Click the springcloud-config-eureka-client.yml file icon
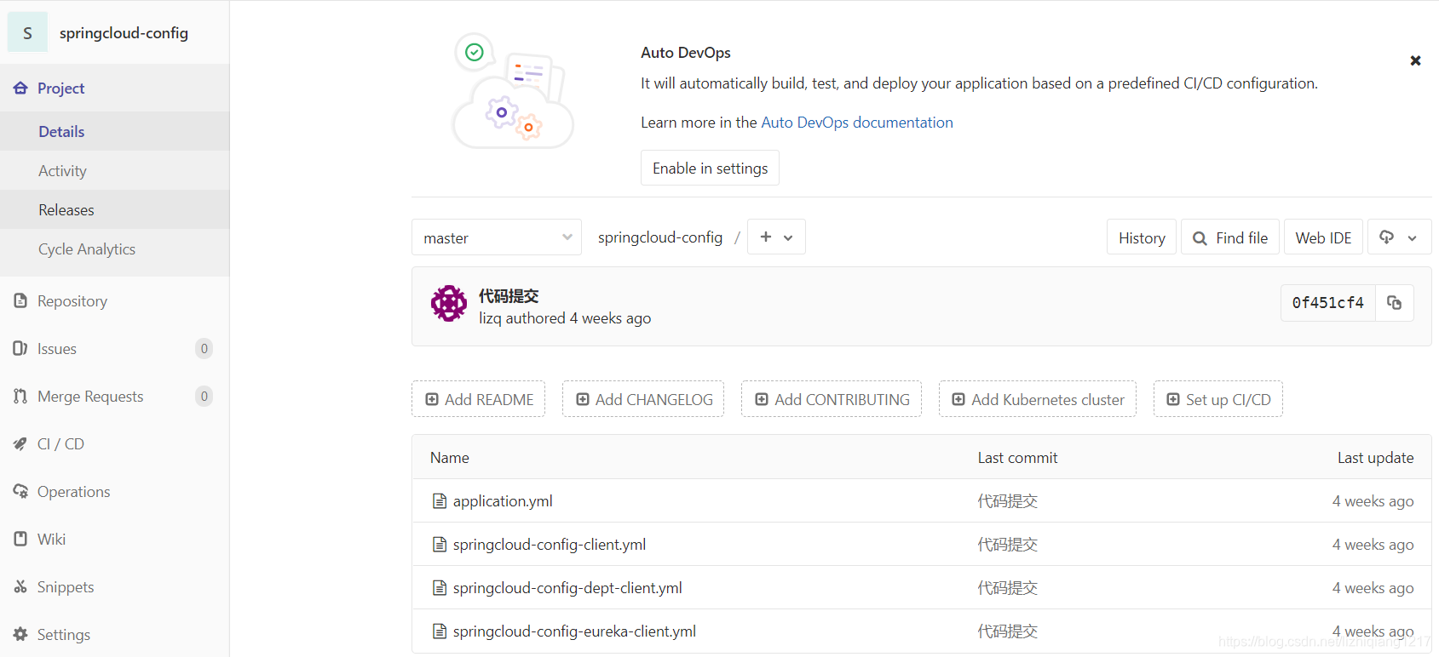Viewport: 1439px width, 657px height. (x=440, y=631)
